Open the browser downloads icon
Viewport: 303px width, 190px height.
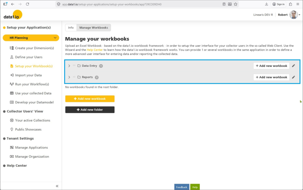point(267,4)
